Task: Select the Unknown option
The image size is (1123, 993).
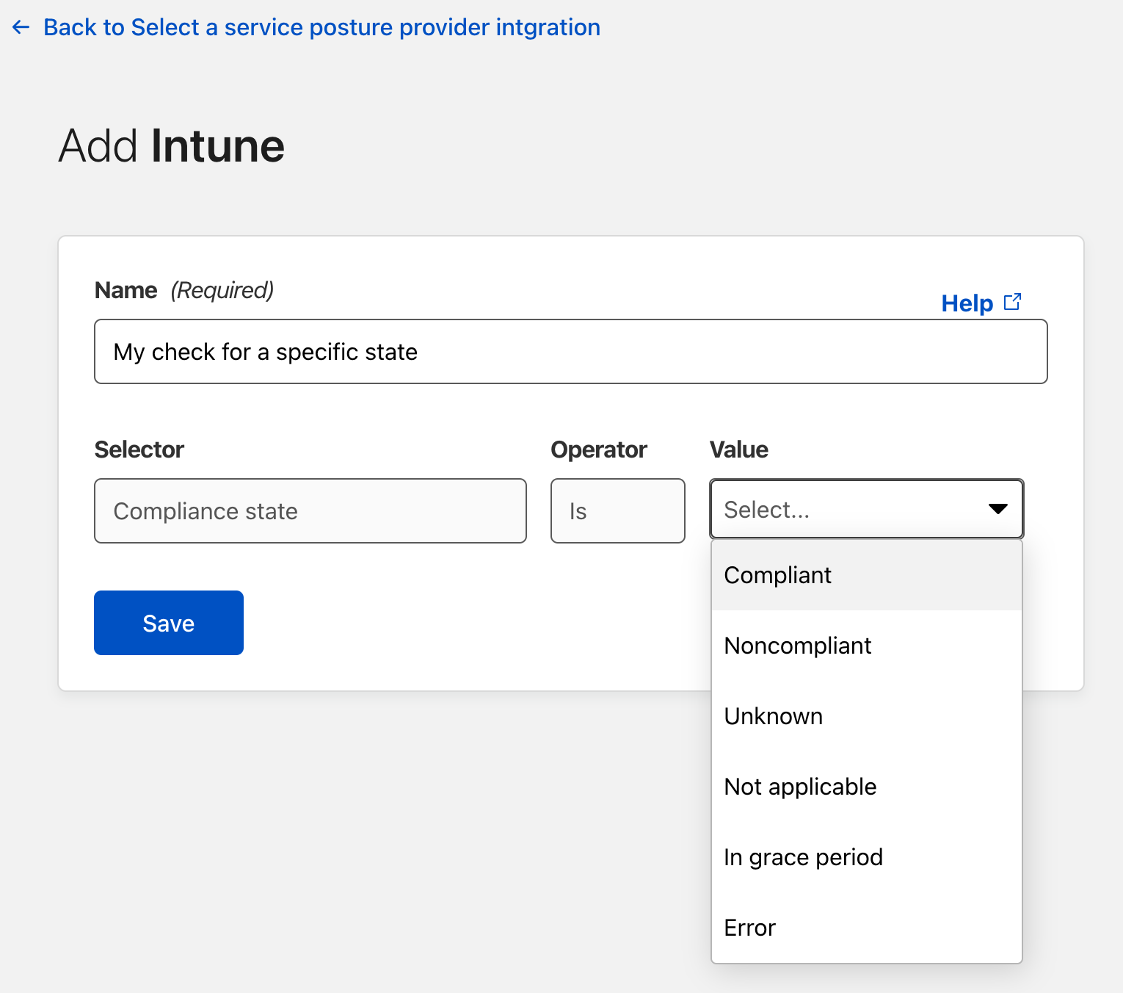Action: (x=866, y=716)
